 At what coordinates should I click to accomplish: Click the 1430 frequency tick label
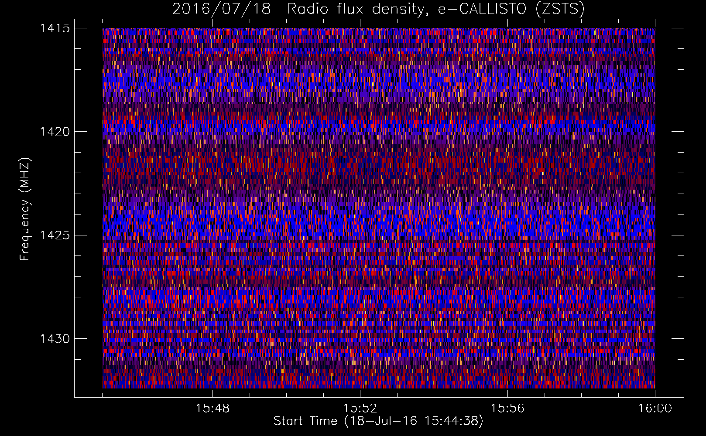(55, 339)
